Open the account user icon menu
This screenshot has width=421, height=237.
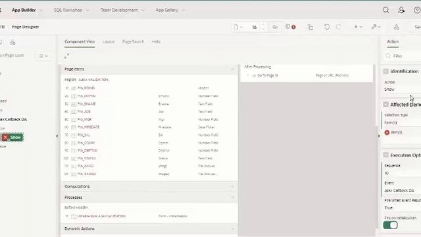pyautogui.click(x=401, y=11)
